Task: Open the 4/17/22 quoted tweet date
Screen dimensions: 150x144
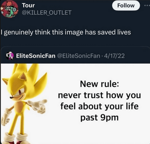Action: 114,56
